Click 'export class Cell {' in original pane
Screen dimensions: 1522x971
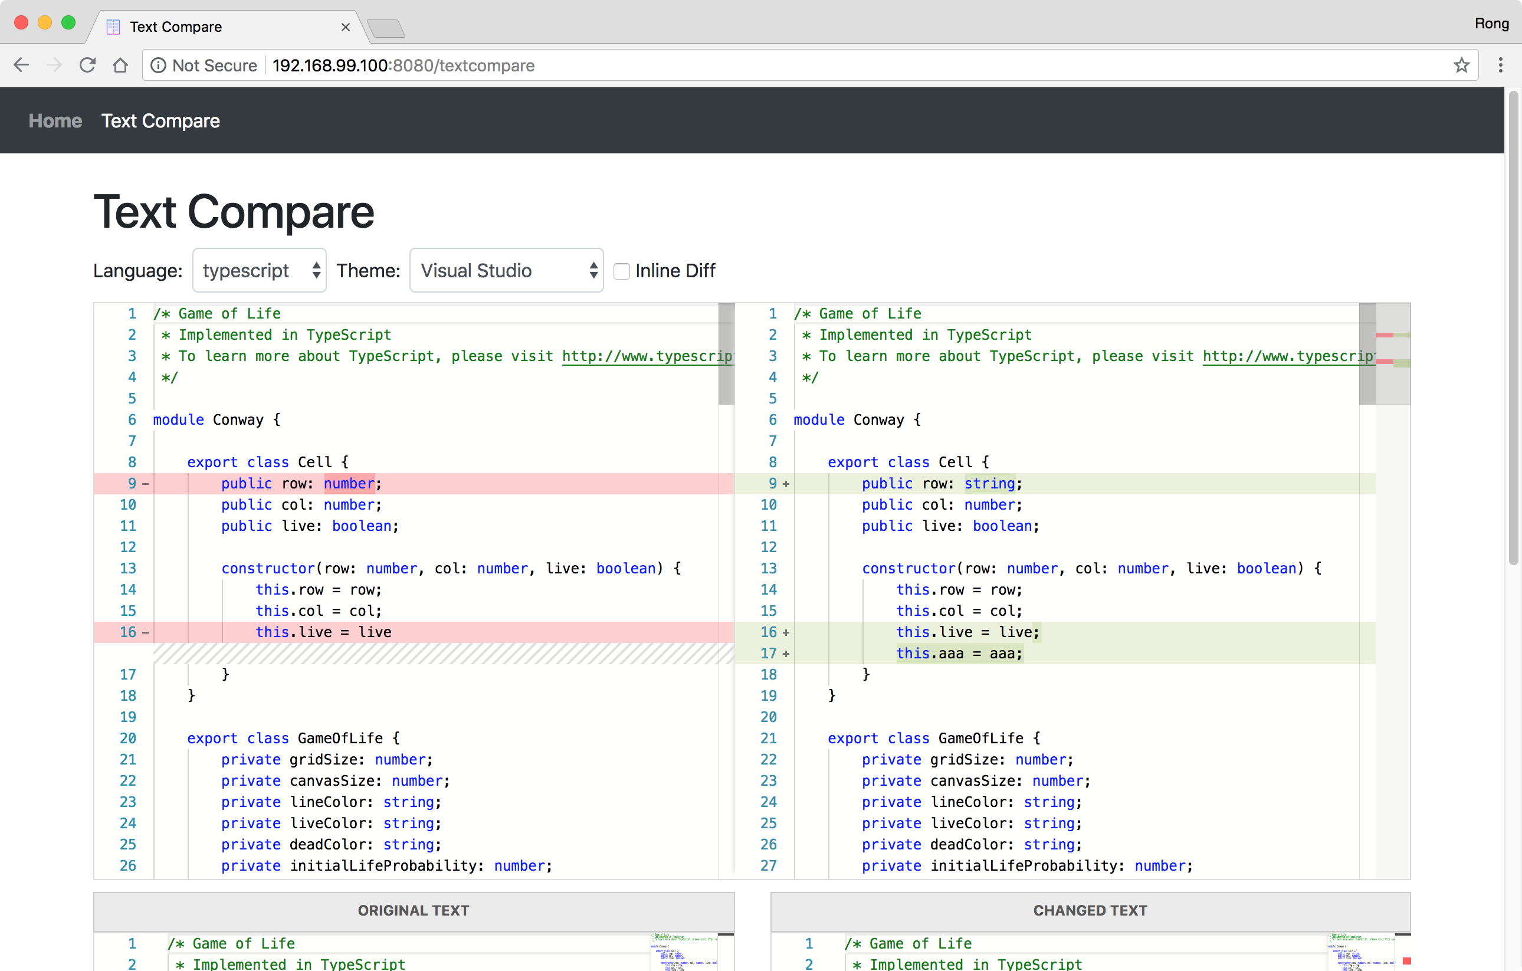tap(268, 462)
